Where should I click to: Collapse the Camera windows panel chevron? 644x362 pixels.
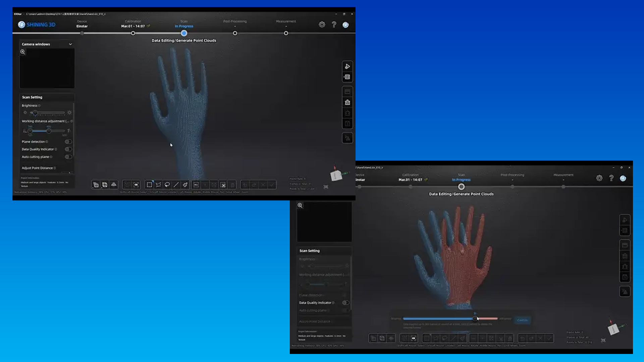tap(70, 44)
